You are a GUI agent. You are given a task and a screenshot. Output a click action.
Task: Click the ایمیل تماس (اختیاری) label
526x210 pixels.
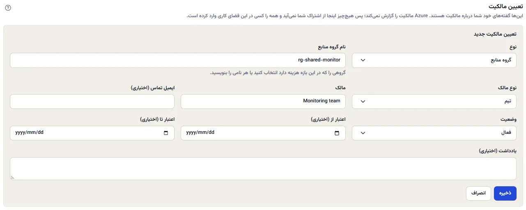153,88
